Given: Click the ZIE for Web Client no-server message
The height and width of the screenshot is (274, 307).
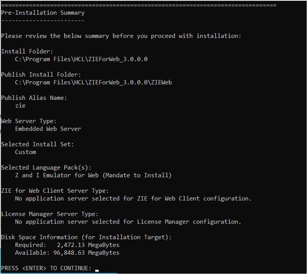Looking at the screenshot, I should coord(133,198).
